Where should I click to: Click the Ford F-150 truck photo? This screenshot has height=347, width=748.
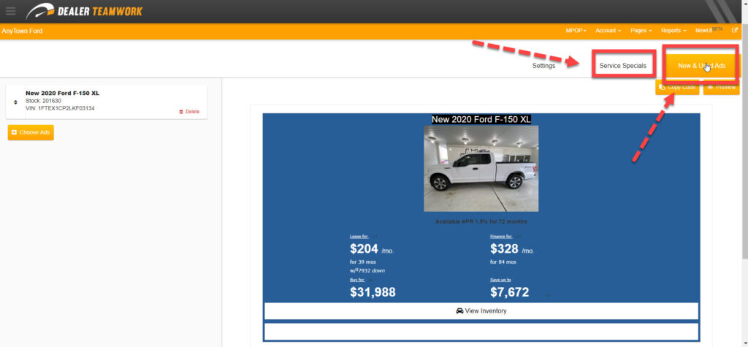[481, 169]
